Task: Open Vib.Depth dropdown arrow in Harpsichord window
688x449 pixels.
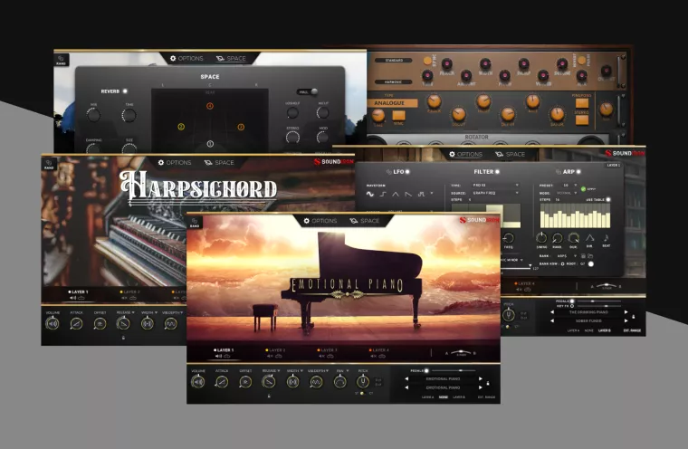Action: 181,312
